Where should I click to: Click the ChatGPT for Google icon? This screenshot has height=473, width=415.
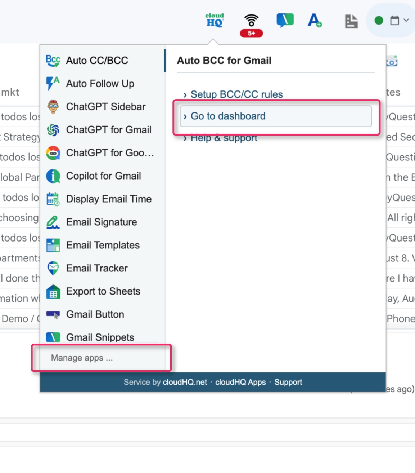[x=53, y=153]
